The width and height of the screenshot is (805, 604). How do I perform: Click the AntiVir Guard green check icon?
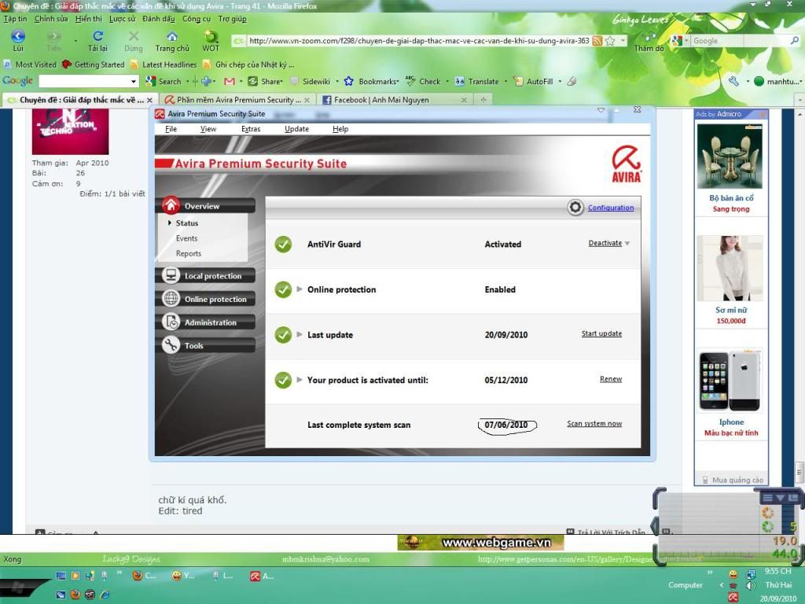click(x=283, y=245)
